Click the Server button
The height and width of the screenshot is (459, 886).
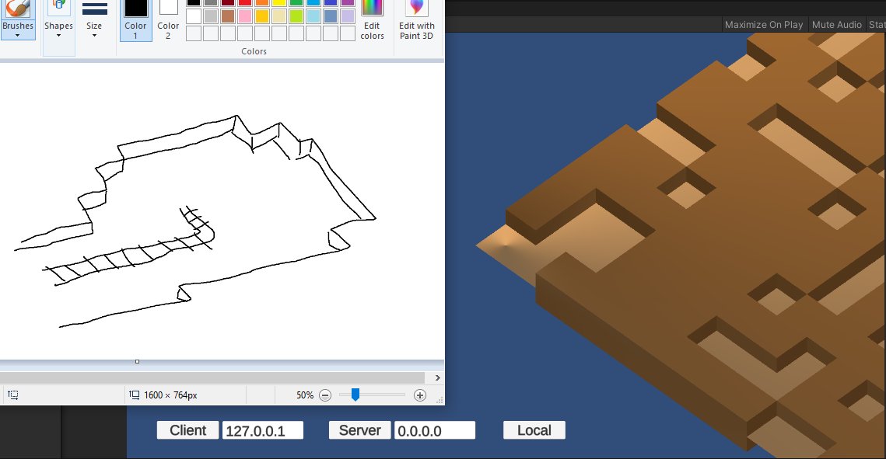click(359, 430)
